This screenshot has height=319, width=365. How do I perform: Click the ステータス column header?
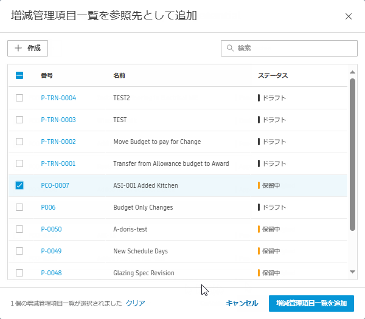[x=273, y=75]
